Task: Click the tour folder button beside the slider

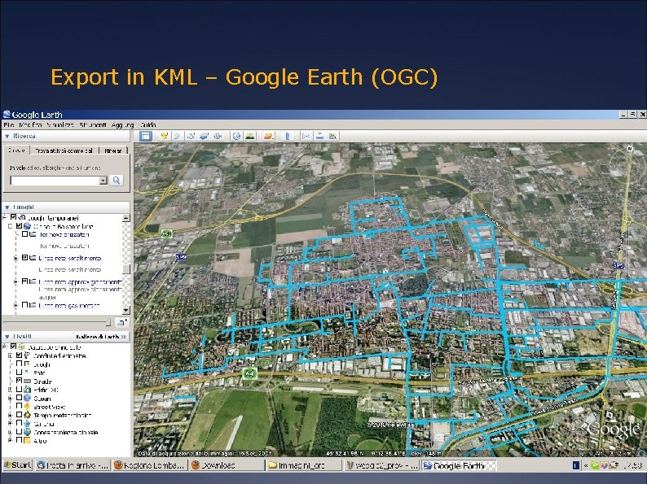Action: click(x=121, y=322)
